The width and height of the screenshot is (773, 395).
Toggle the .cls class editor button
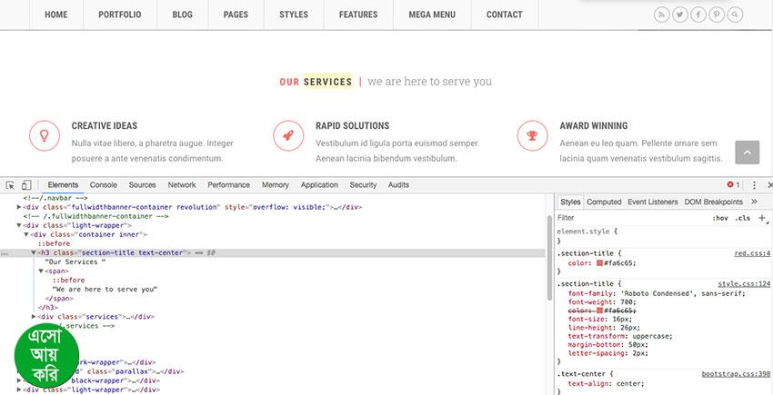coord(742,218)
